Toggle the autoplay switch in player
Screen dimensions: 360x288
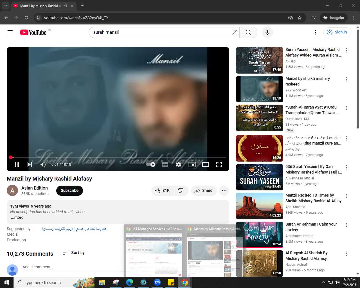click(151, 165)
